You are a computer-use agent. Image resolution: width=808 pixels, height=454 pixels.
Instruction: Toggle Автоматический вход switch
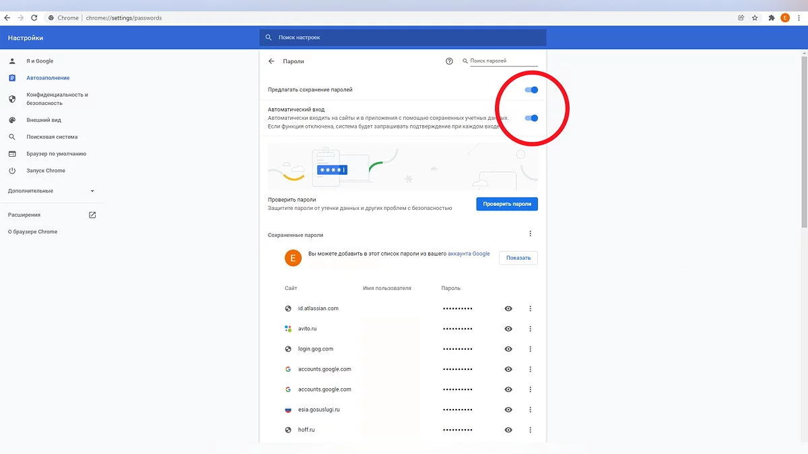point(531,118)
